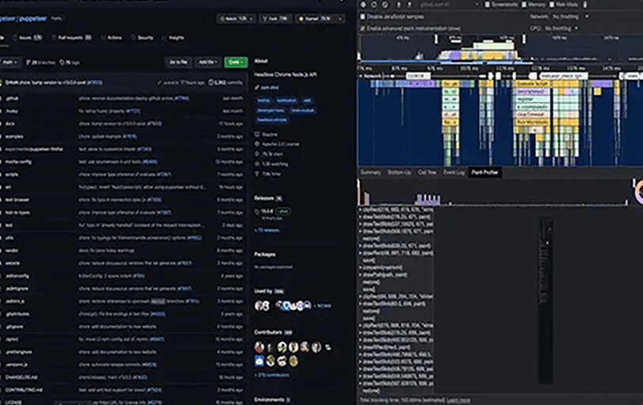Toggle Enable advanced paint instrumentation checkbox
Screen dimensions: 643x405
(x=364, y=28)
